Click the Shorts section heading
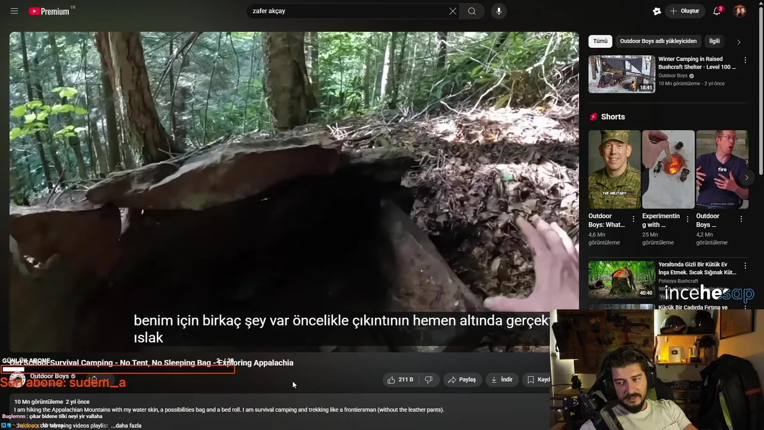The width and height of the screenshot is (764, 430). pyautogui.click(x=612, y=116)
